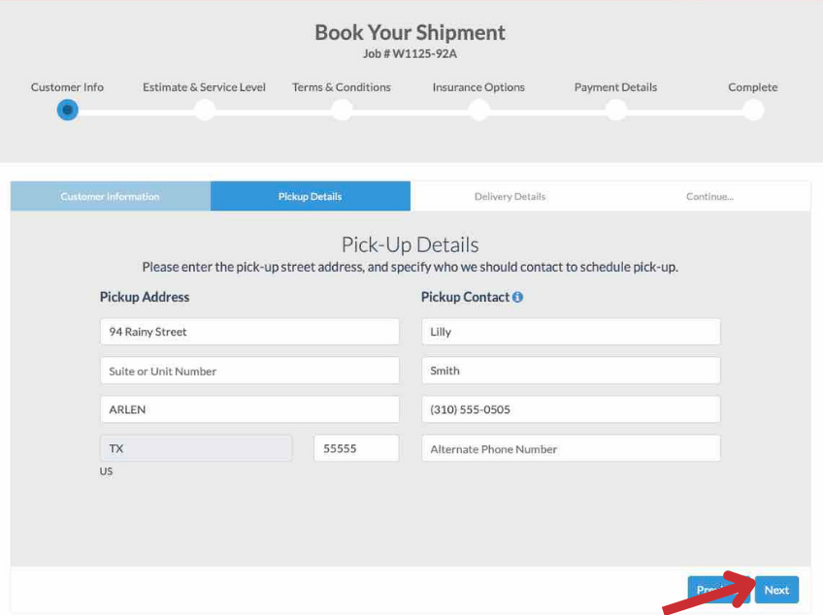Screen dimensions: 823x615
Task: Click the city field containing ARLEN
Action: point(249,409)
